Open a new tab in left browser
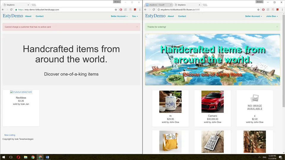This screenshot has width=285, height=160. pos(34,5)
